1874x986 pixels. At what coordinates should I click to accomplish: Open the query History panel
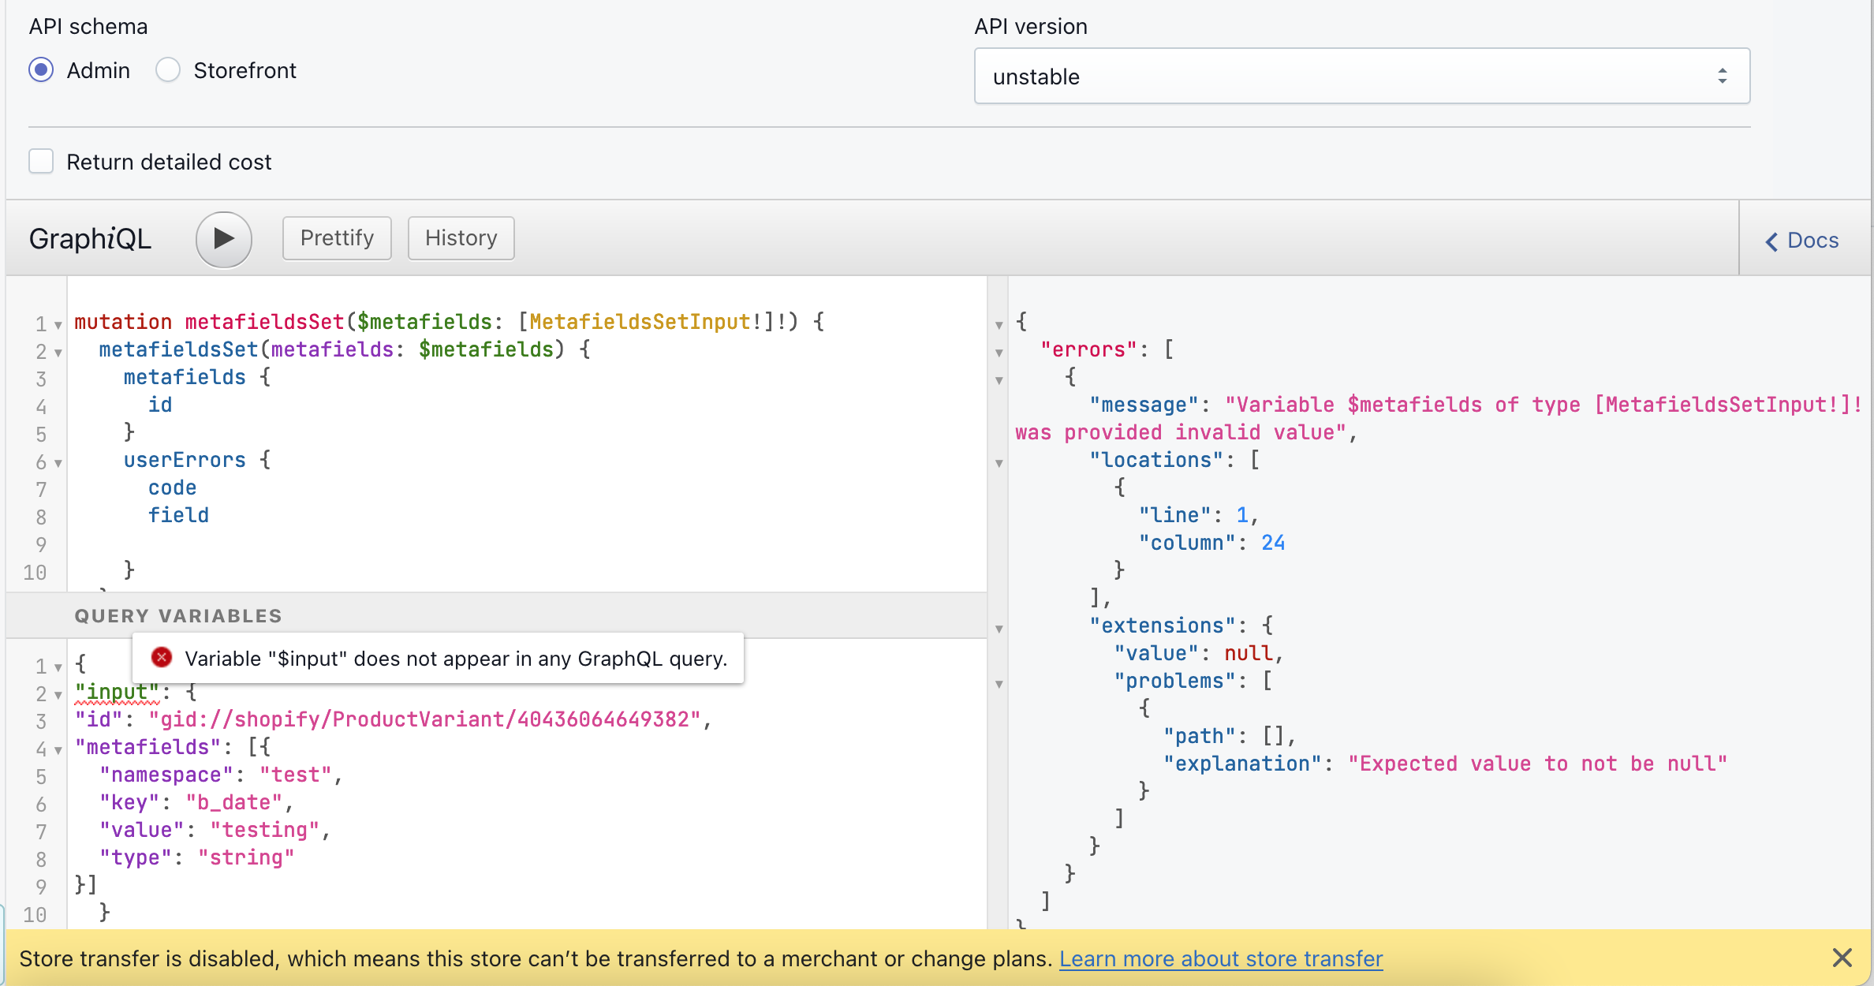pos(461,238)
